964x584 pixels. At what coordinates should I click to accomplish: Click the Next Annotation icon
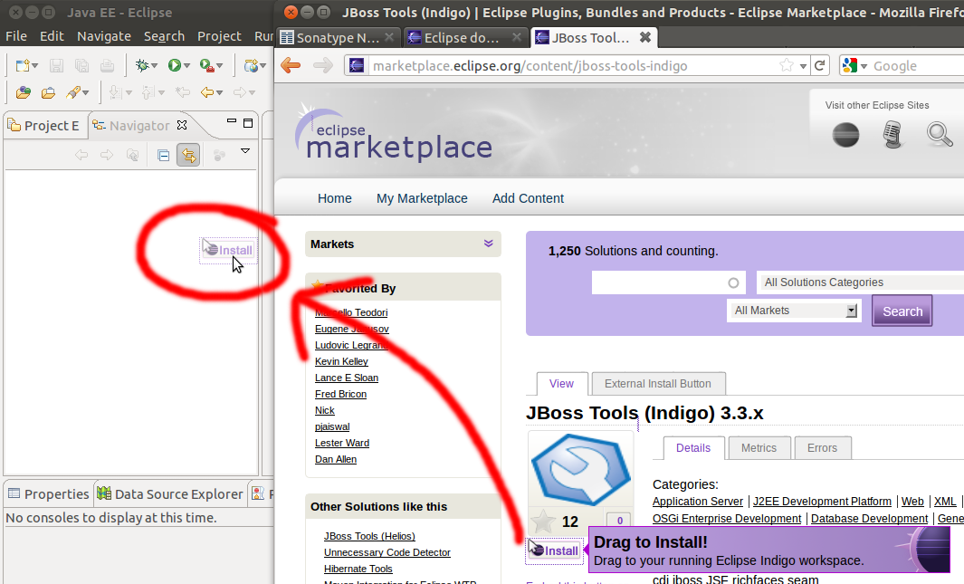click(x=115, y=93)
